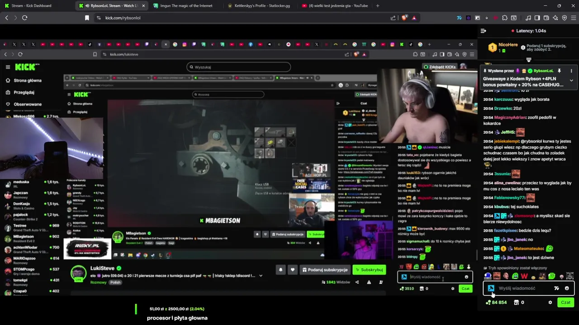Toggle browser sidebar panel
Screen dimensions: 579x325
pyautogui.click(x=537, y=18)
